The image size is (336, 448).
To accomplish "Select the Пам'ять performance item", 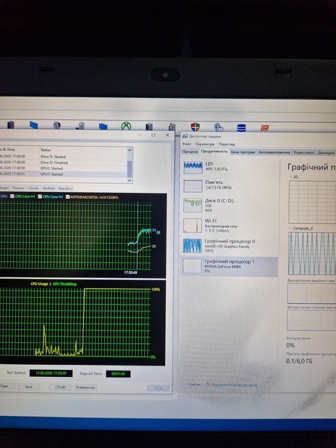I will 230,186.
